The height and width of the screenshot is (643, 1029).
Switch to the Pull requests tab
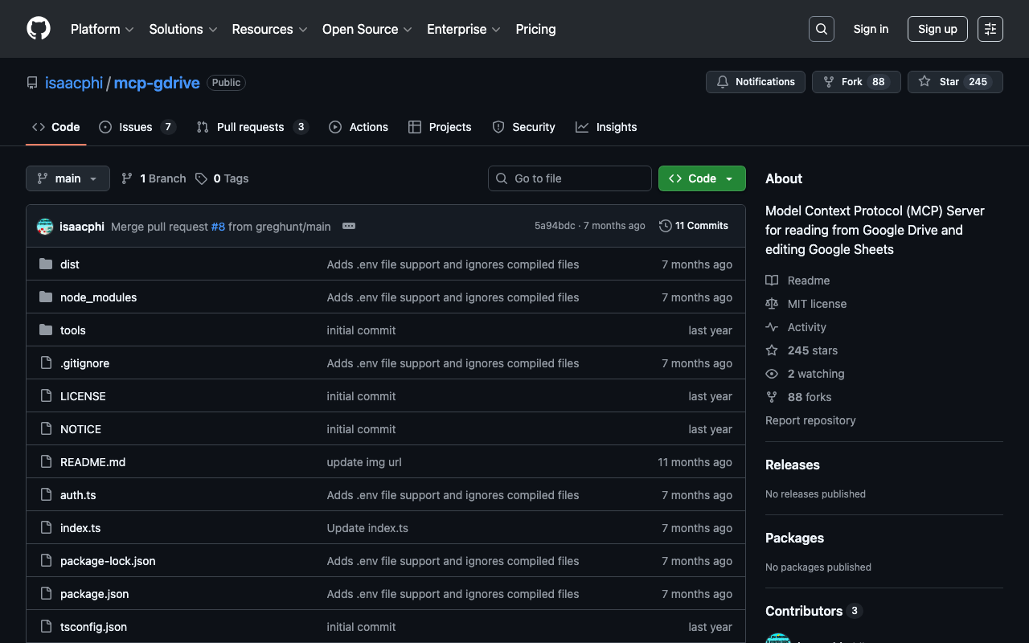(x=250, y=127)
